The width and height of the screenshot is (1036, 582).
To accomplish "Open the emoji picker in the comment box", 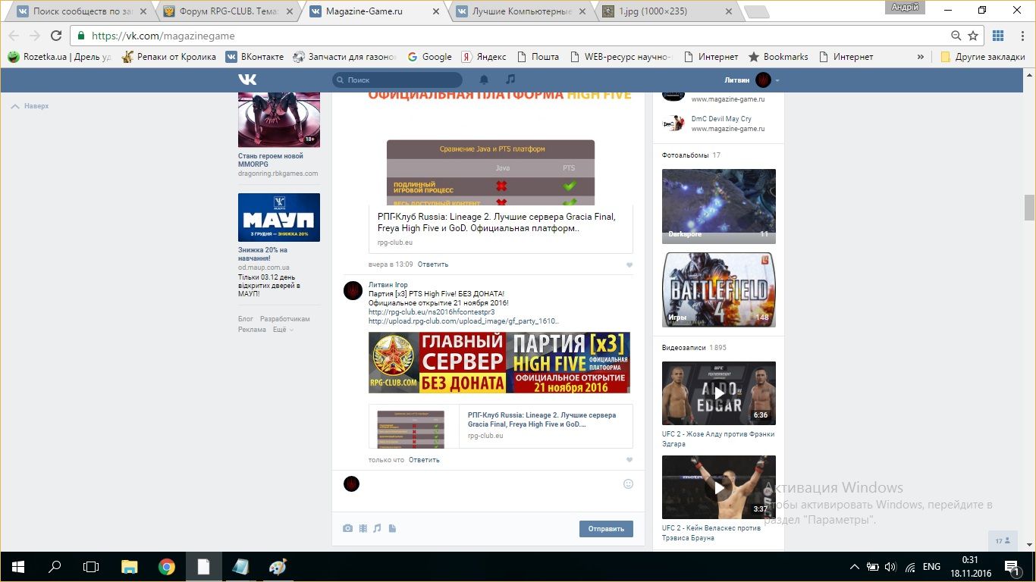I will tap(628, 483).
